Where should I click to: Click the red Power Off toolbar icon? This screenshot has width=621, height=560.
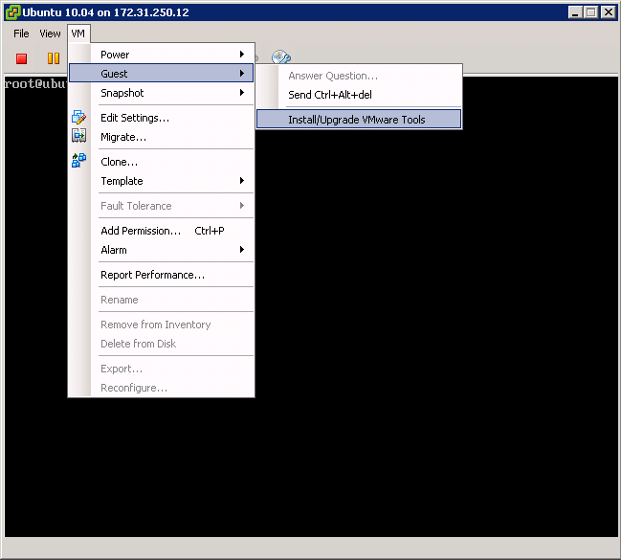tap(21, 58)
